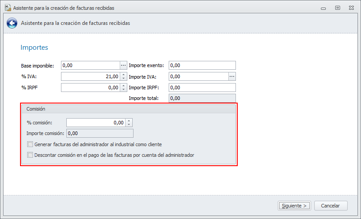The image size is (361, 219).
Task: Focus the Base imponible input field
Action: point(90,65)
